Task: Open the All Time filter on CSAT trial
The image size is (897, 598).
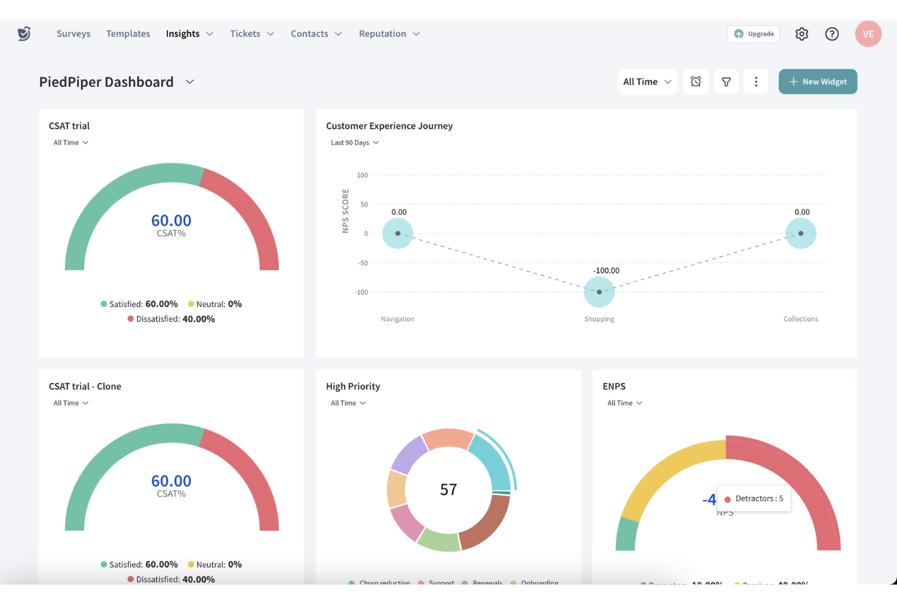Action: coord(70,142)
